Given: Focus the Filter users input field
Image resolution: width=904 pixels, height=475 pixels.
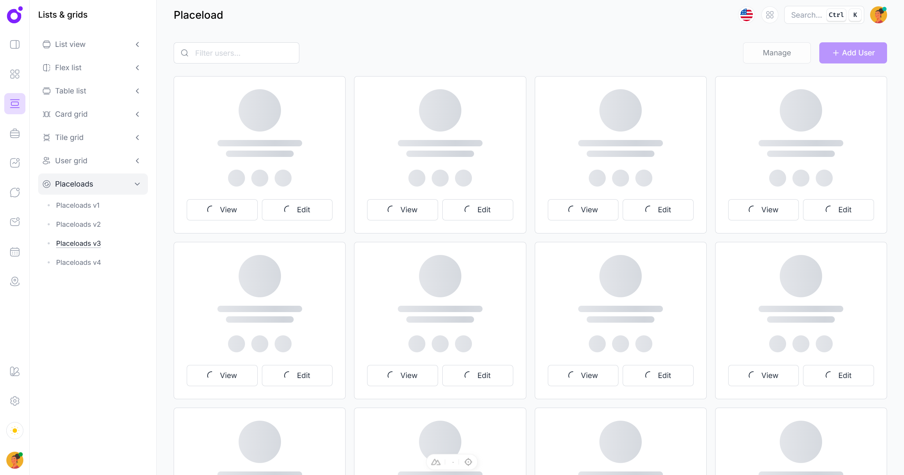Looking at the screenshot, I should (244, 53).
